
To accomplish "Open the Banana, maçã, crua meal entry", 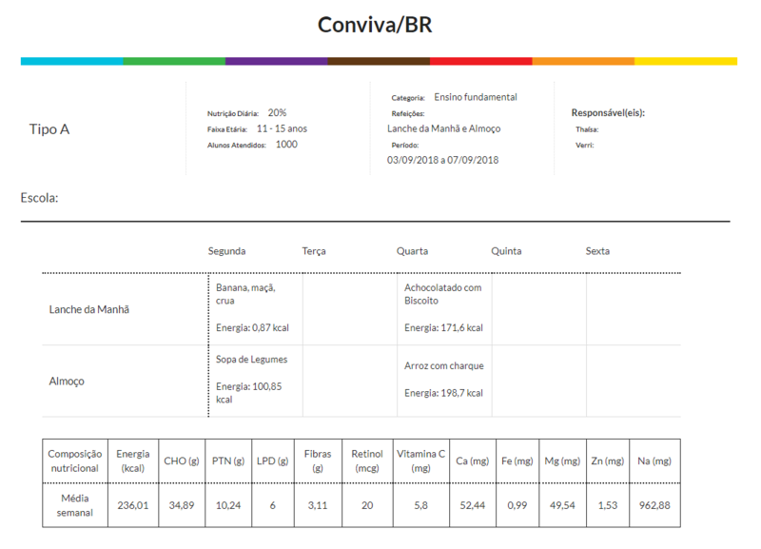I will coord(244,293).
